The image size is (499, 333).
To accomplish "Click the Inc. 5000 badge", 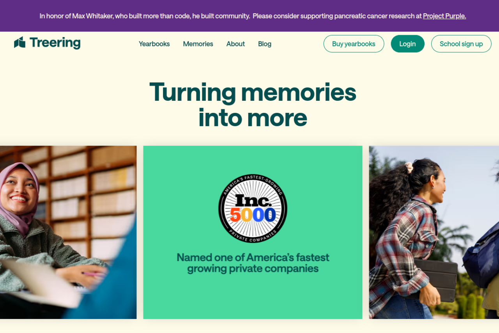I will click(x=253, y=208).
